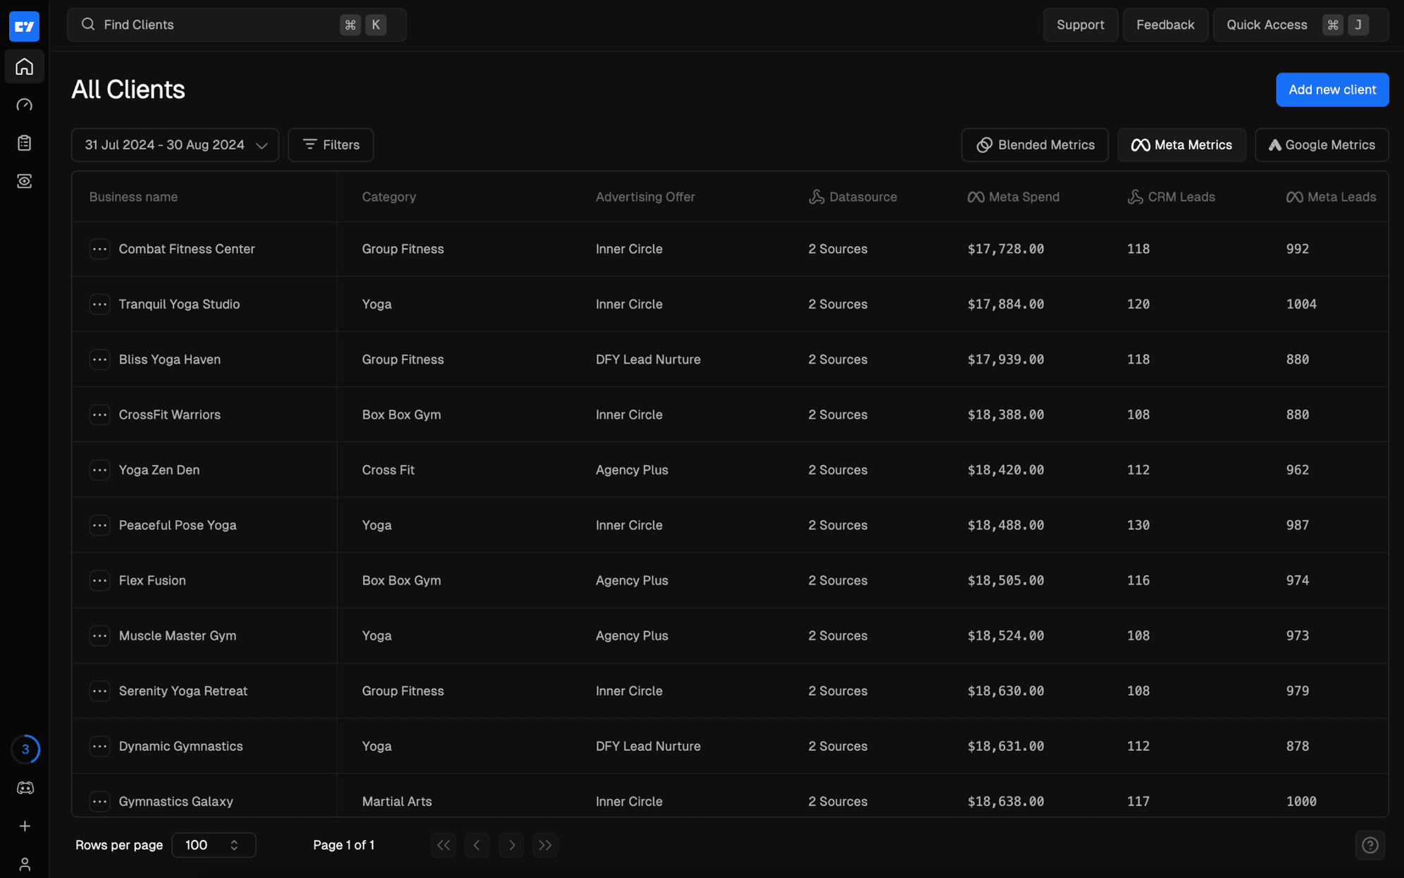The height and width of the screenshot is (878, 1404).
Task: Click the $17,728.00 Meta Spend value
Action: pyautogui.click(x=1005, y=249)
